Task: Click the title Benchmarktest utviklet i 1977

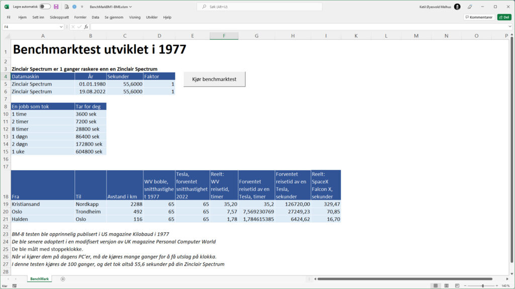Action: point(100,50)
